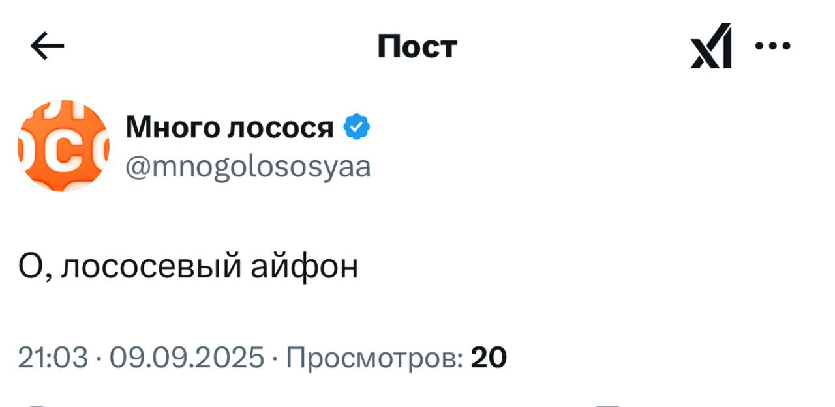Tap the "Пост" header title
835x407 pixels.
[417, 47]
